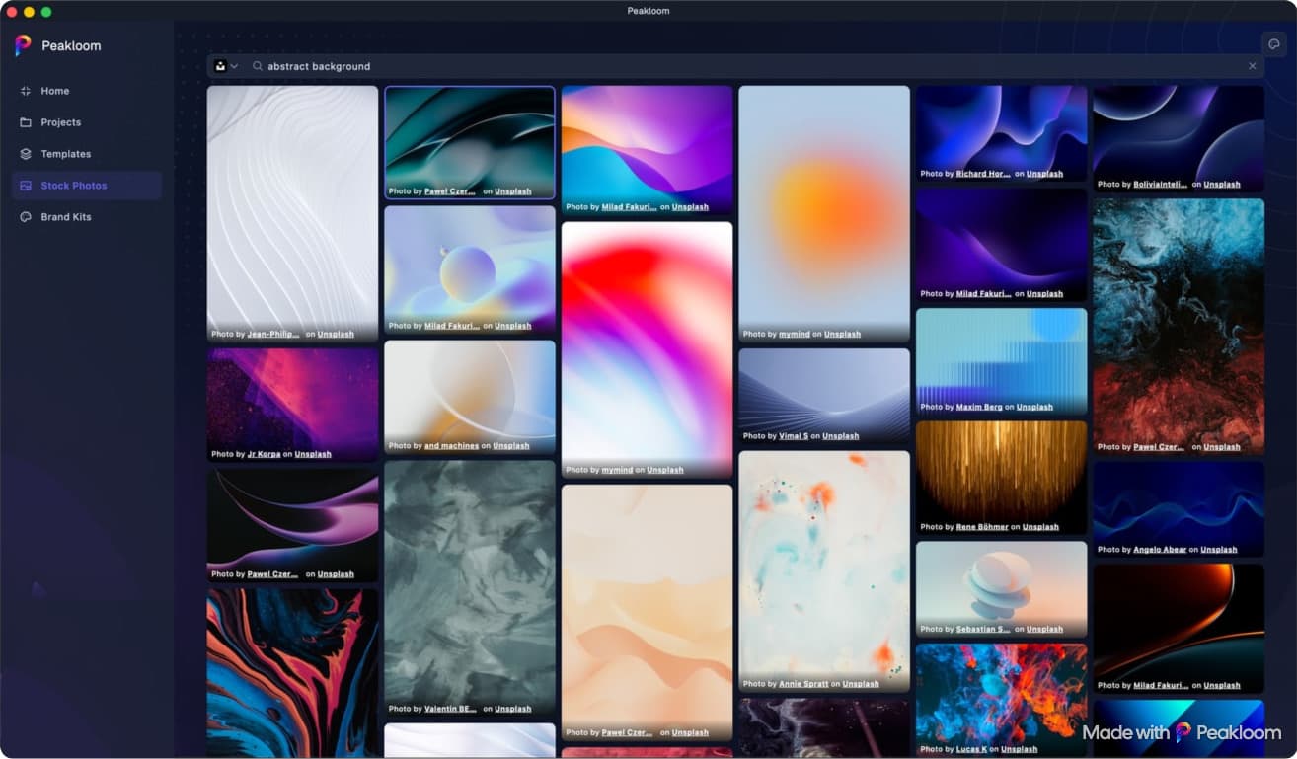Clear the search with the X icon
The image size is (1297, 759).
(x=1253, y=66)
